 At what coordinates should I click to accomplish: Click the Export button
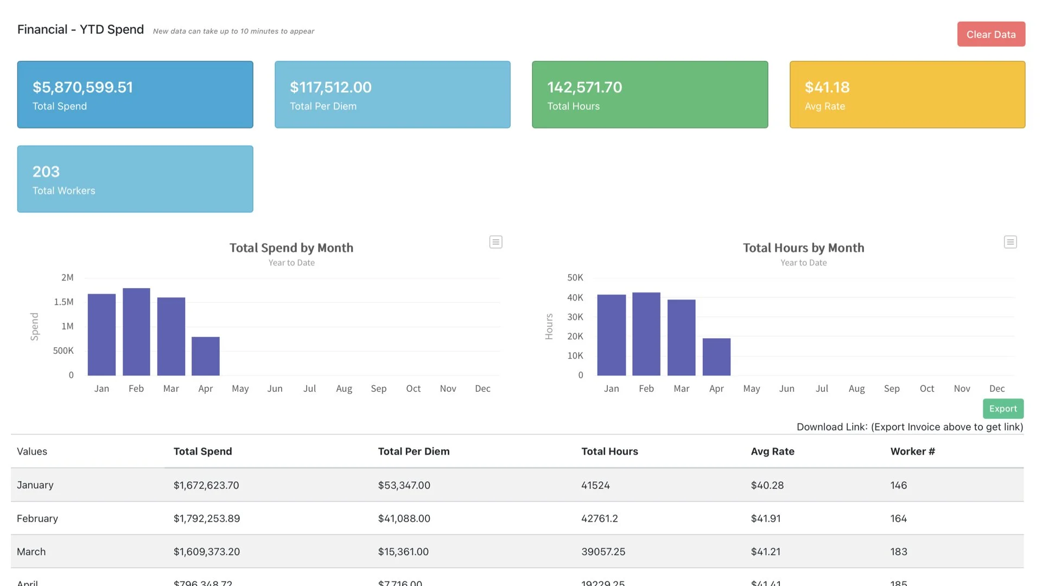coord(1002,409)
